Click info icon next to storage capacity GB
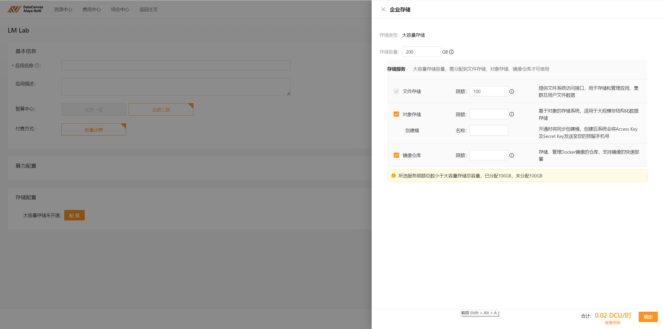Image resolution: width=663 pixels, height=329 pixels. point(451,52)
